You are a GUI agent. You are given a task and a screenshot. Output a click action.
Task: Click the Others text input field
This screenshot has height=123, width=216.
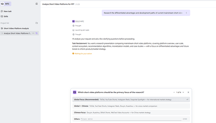tap(131, 119)
